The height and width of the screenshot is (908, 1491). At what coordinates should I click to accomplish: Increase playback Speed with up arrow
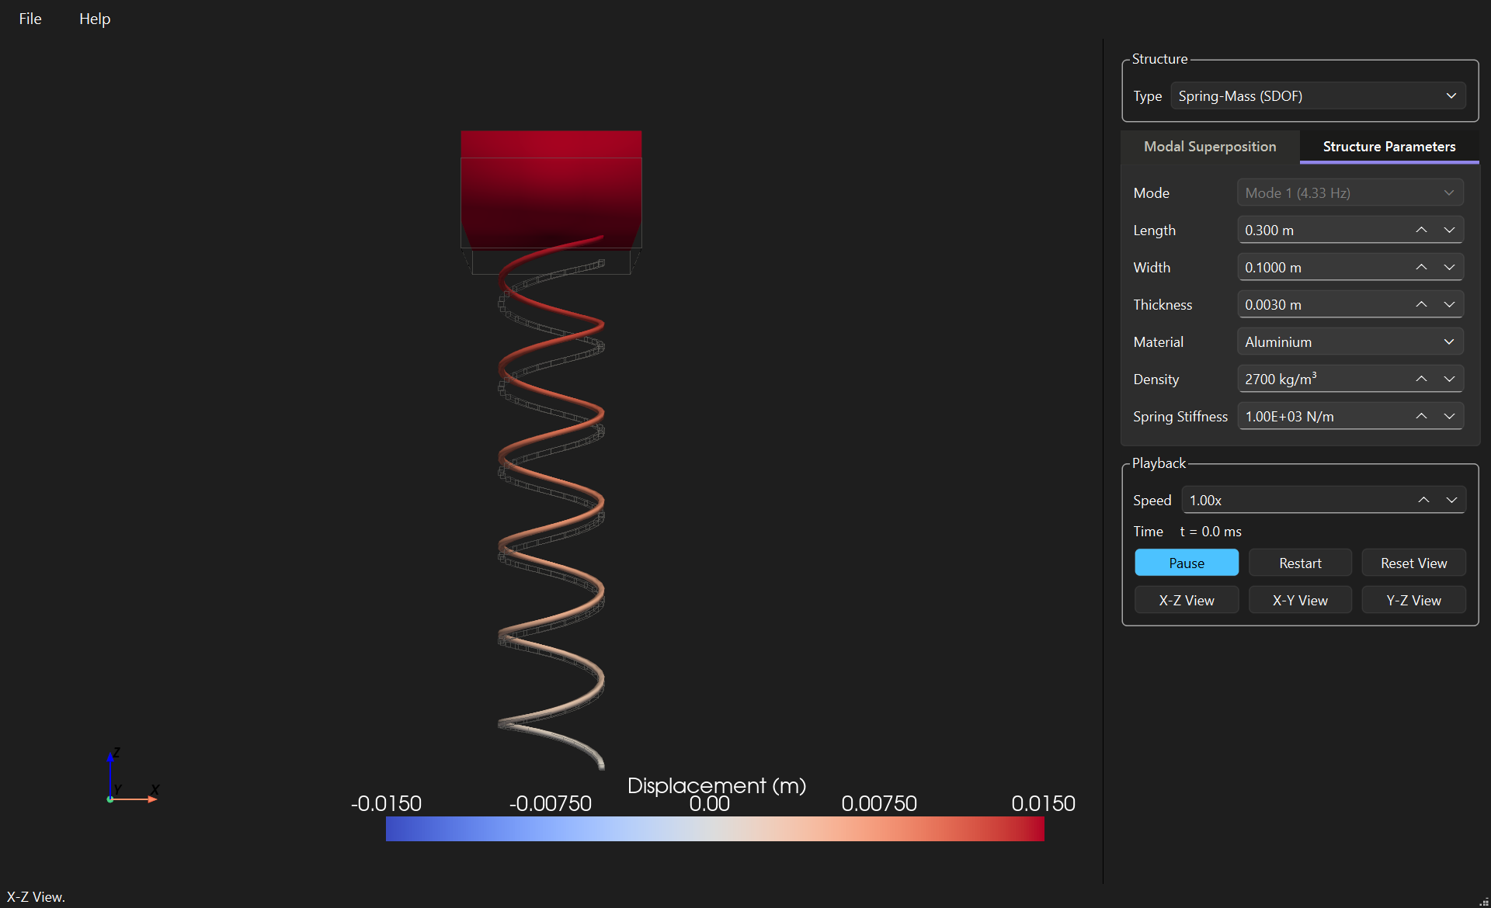pos(1423,500)
